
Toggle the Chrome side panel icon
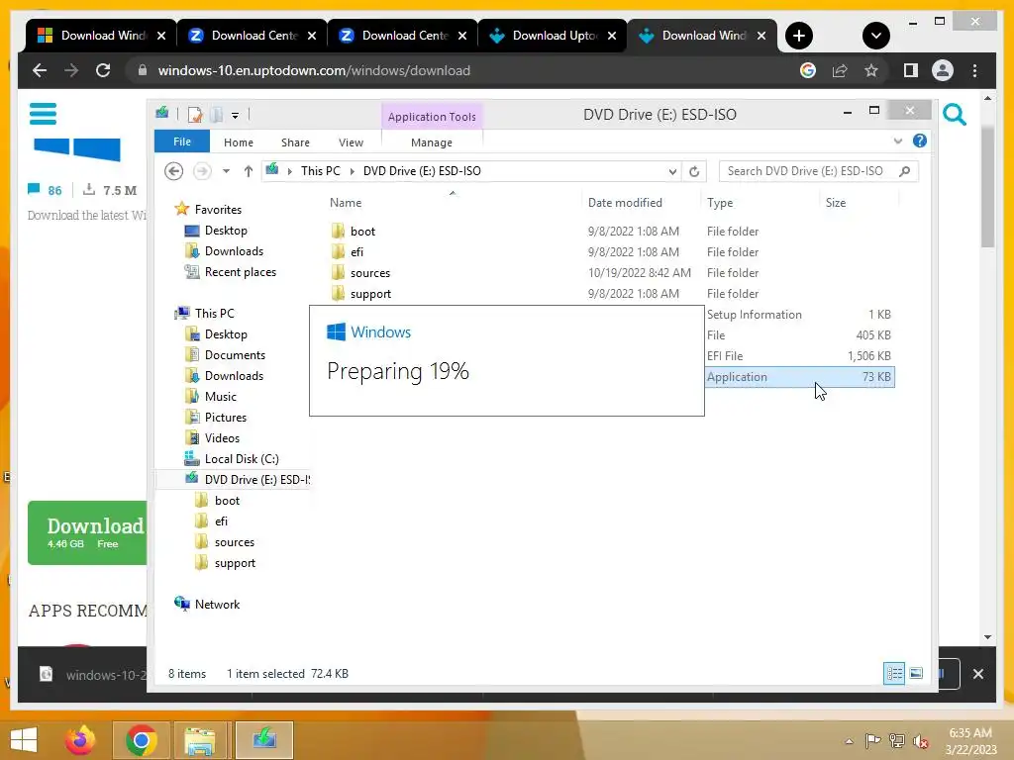coord(911,70)
